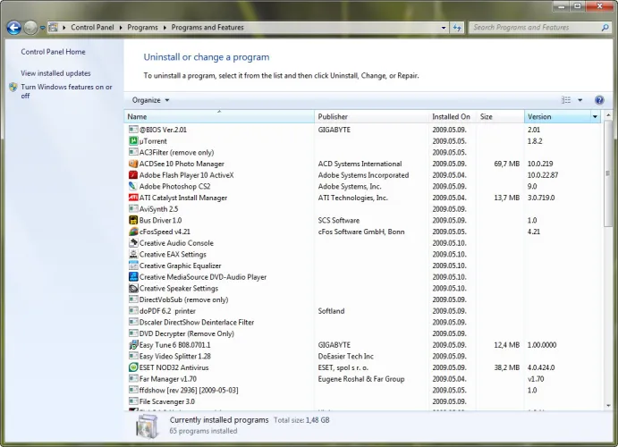Click the Far Manager v1.70 icon
Screen dimensions: 618x447
click(133, 379)
